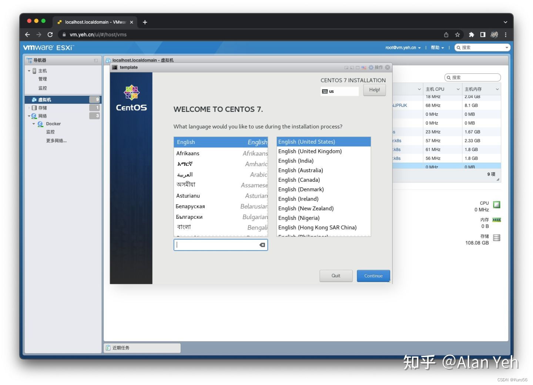Collapse the Docker network node
533x385 pixels.
[x=34, y=124]
